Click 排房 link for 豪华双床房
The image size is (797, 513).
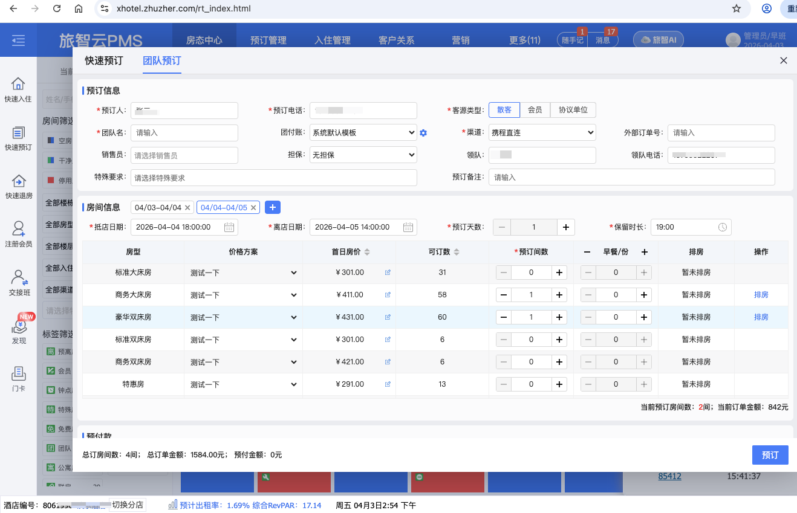pos(761,317)
